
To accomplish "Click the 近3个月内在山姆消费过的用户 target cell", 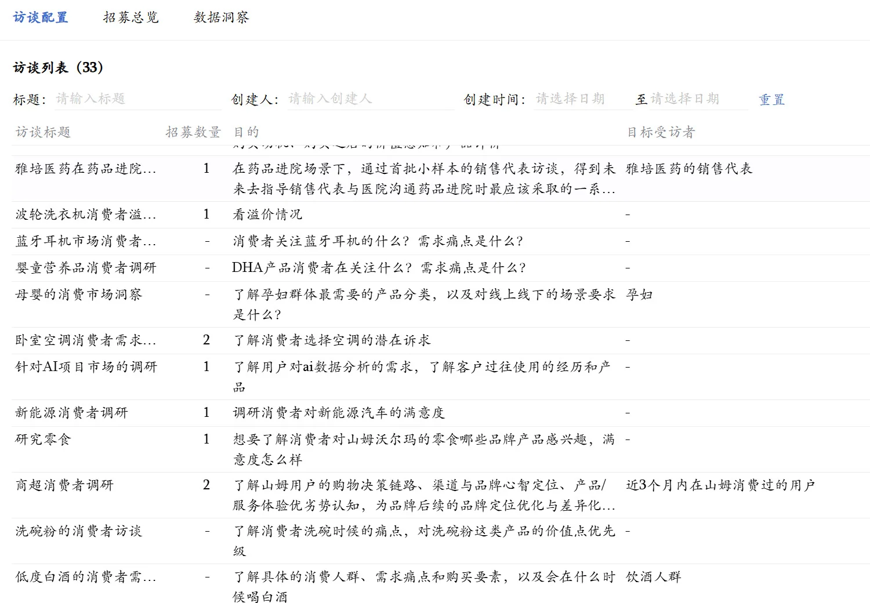I will click(721, 485).
